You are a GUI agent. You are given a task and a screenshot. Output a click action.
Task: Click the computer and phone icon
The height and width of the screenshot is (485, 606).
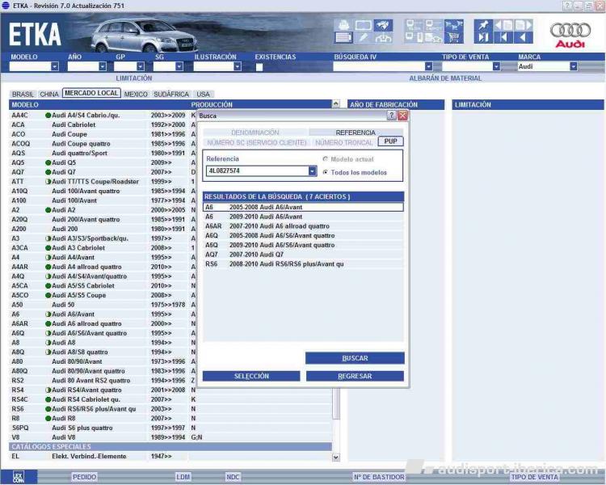click(414, 37)
